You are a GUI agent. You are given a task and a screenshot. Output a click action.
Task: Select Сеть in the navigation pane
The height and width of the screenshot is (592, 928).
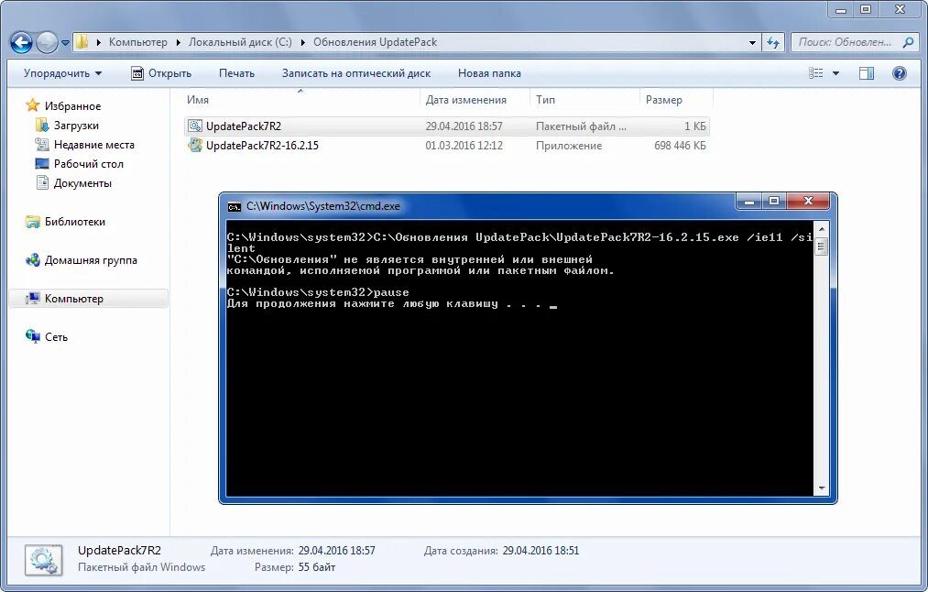(56, 337)
